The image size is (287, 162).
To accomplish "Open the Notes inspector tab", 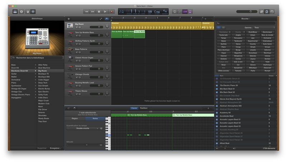I will (x=95, y=119).
